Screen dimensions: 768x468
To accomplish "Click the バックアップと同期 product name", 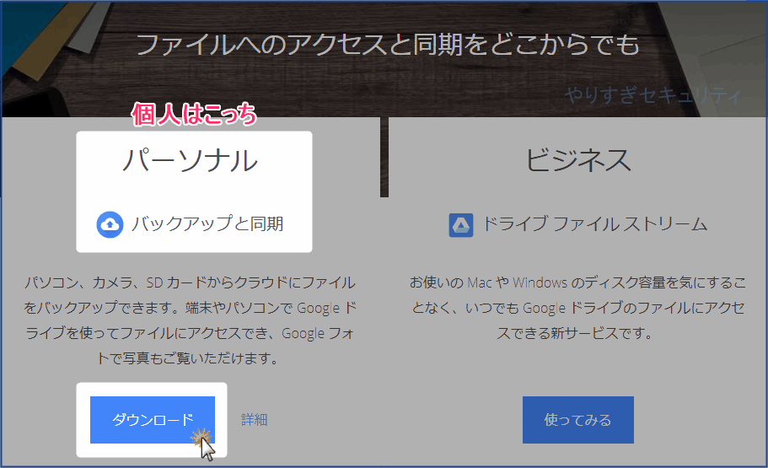I will coord(207,224).
